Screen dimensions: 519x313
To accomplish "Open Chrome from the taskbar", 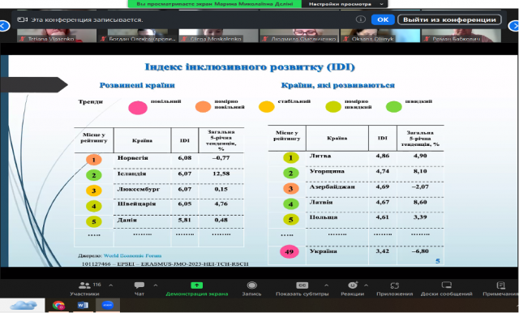I will [x=58, y=305].
